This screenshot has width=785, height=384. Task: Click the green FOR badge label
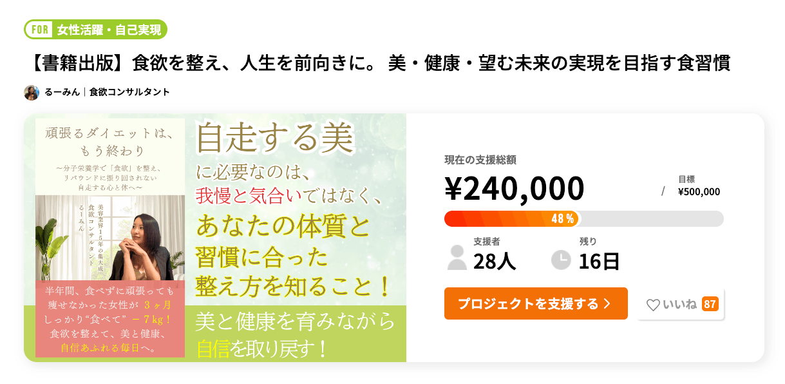point(38,30)
